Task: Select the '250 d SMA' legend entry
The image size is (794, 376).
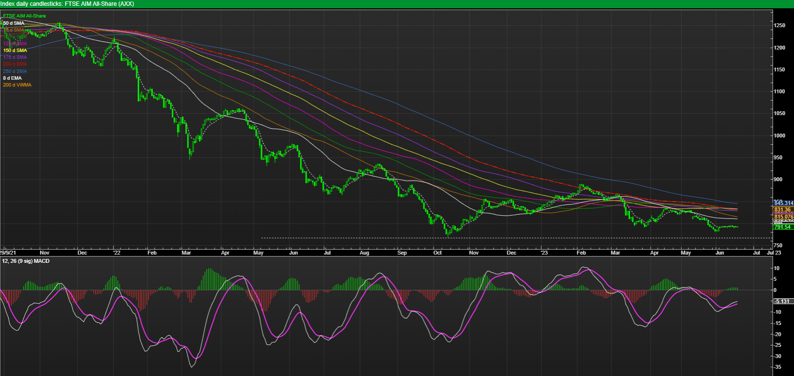Action: (15, 71)
